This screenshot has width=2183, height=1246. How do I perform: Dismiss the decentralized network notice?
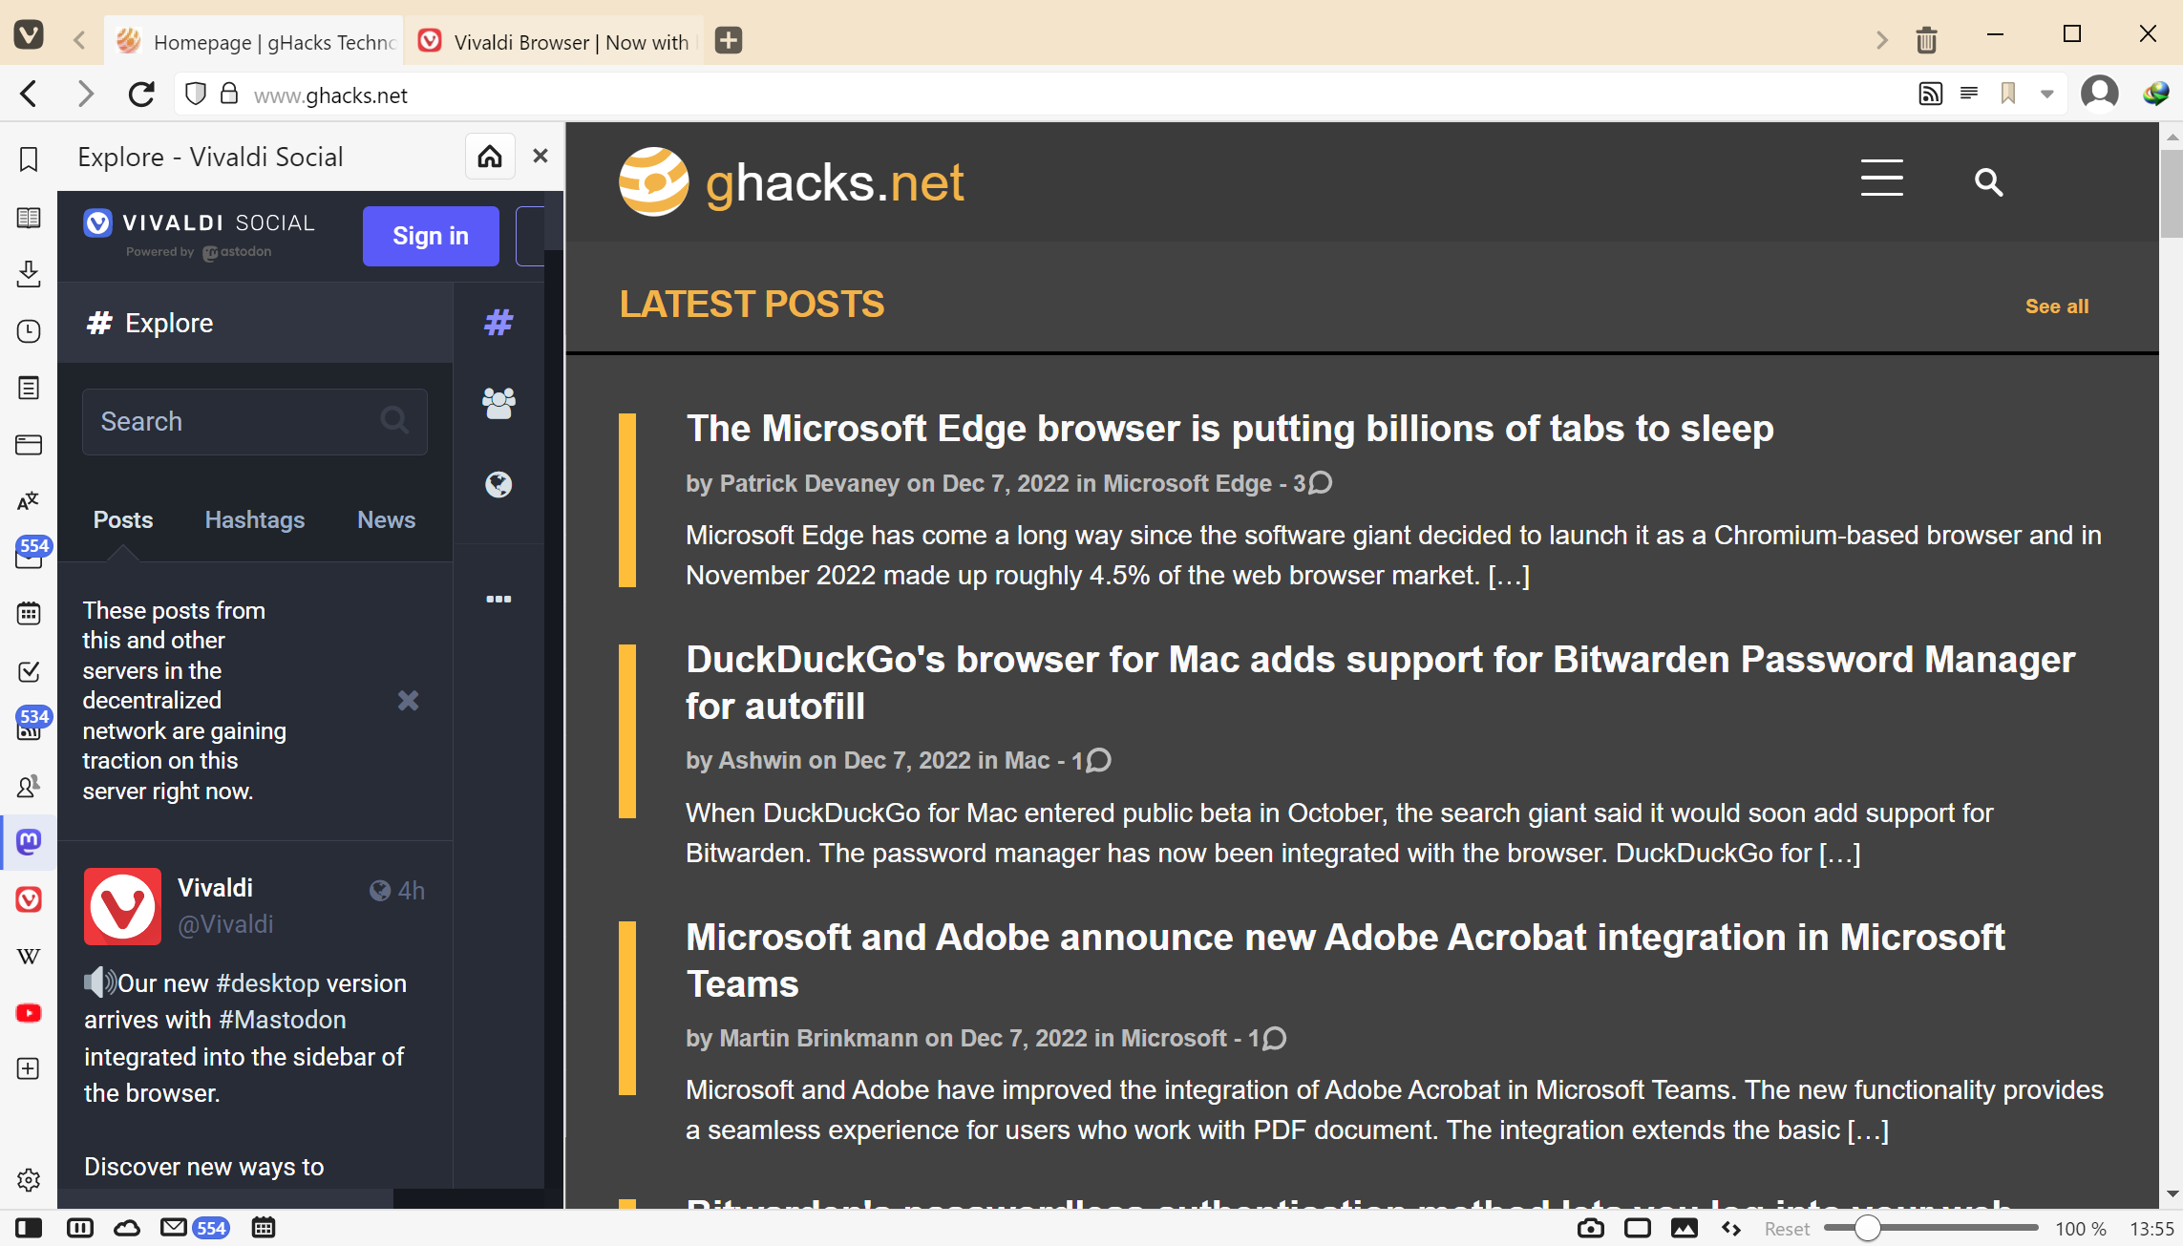[406, 700]
